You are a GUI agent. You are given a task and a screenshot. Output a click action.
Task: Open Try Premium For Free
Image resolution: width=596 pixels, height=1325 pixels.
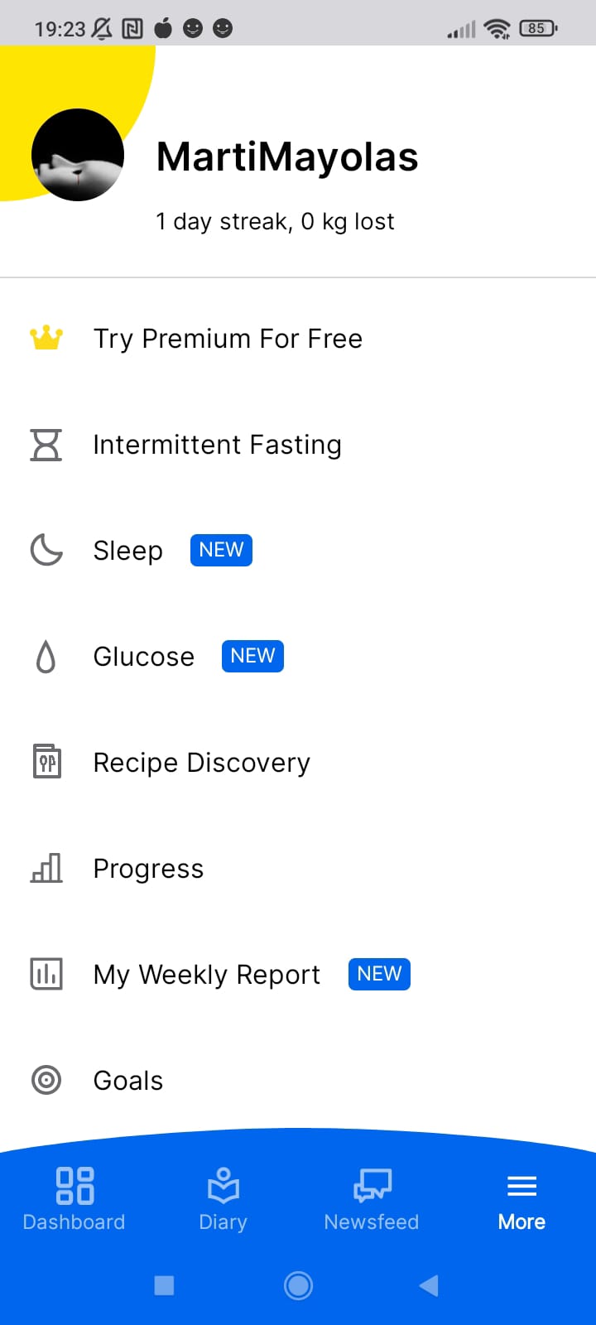pyautogui.click(x=228, y=339)
